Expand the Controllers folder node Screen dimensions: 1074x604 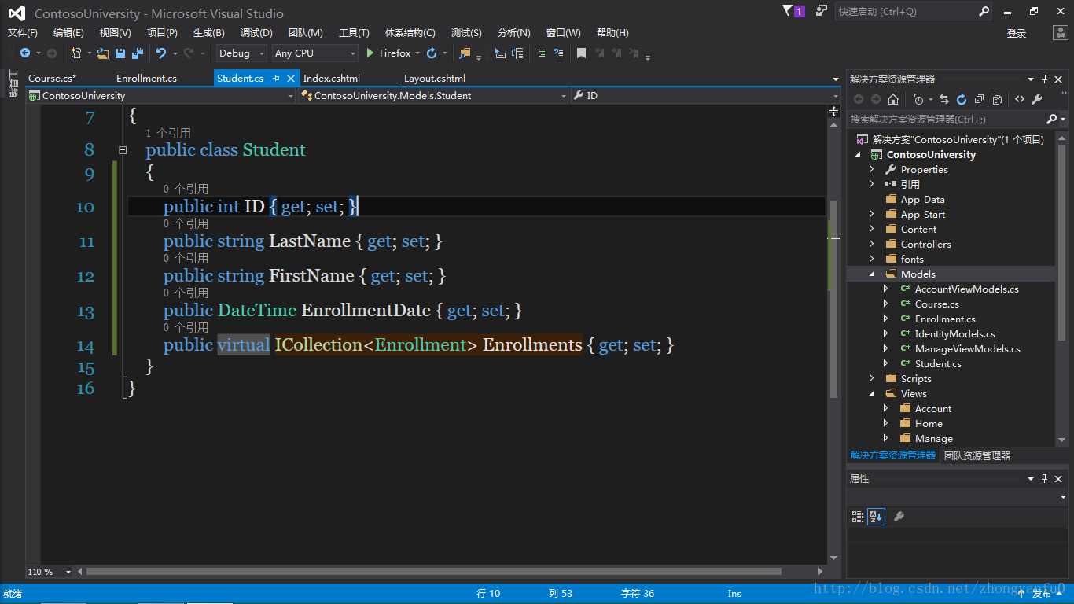coord(871,245)
